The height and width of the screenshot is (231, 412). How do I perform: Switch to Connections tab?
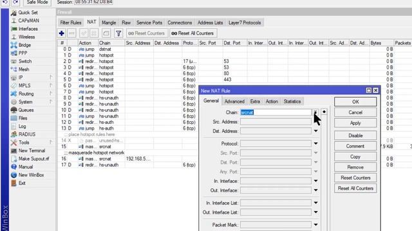[180, 23]
